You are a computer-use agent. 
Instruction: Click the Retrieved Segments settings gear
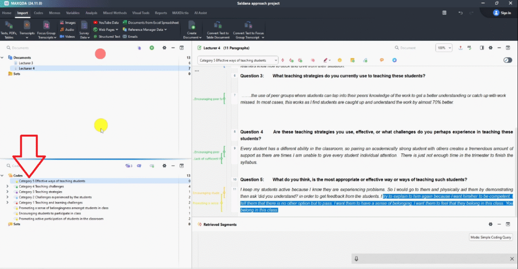490,224
